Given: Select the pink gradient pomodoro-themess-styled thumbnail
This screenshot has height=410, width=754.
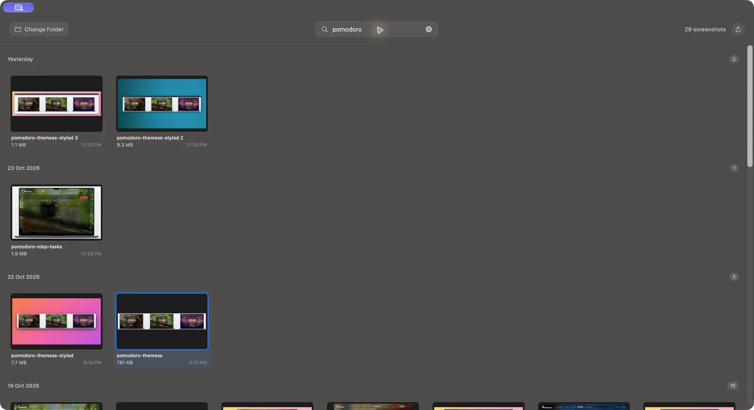Looking at the screenshot, I should (x=57, y=321).
